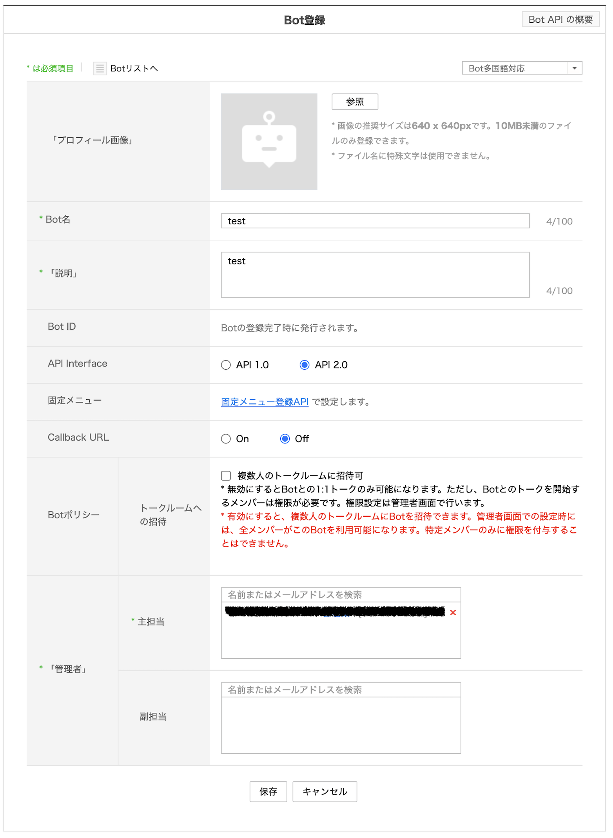
Task: Click the '主担当' label
Action: point(151,621)
